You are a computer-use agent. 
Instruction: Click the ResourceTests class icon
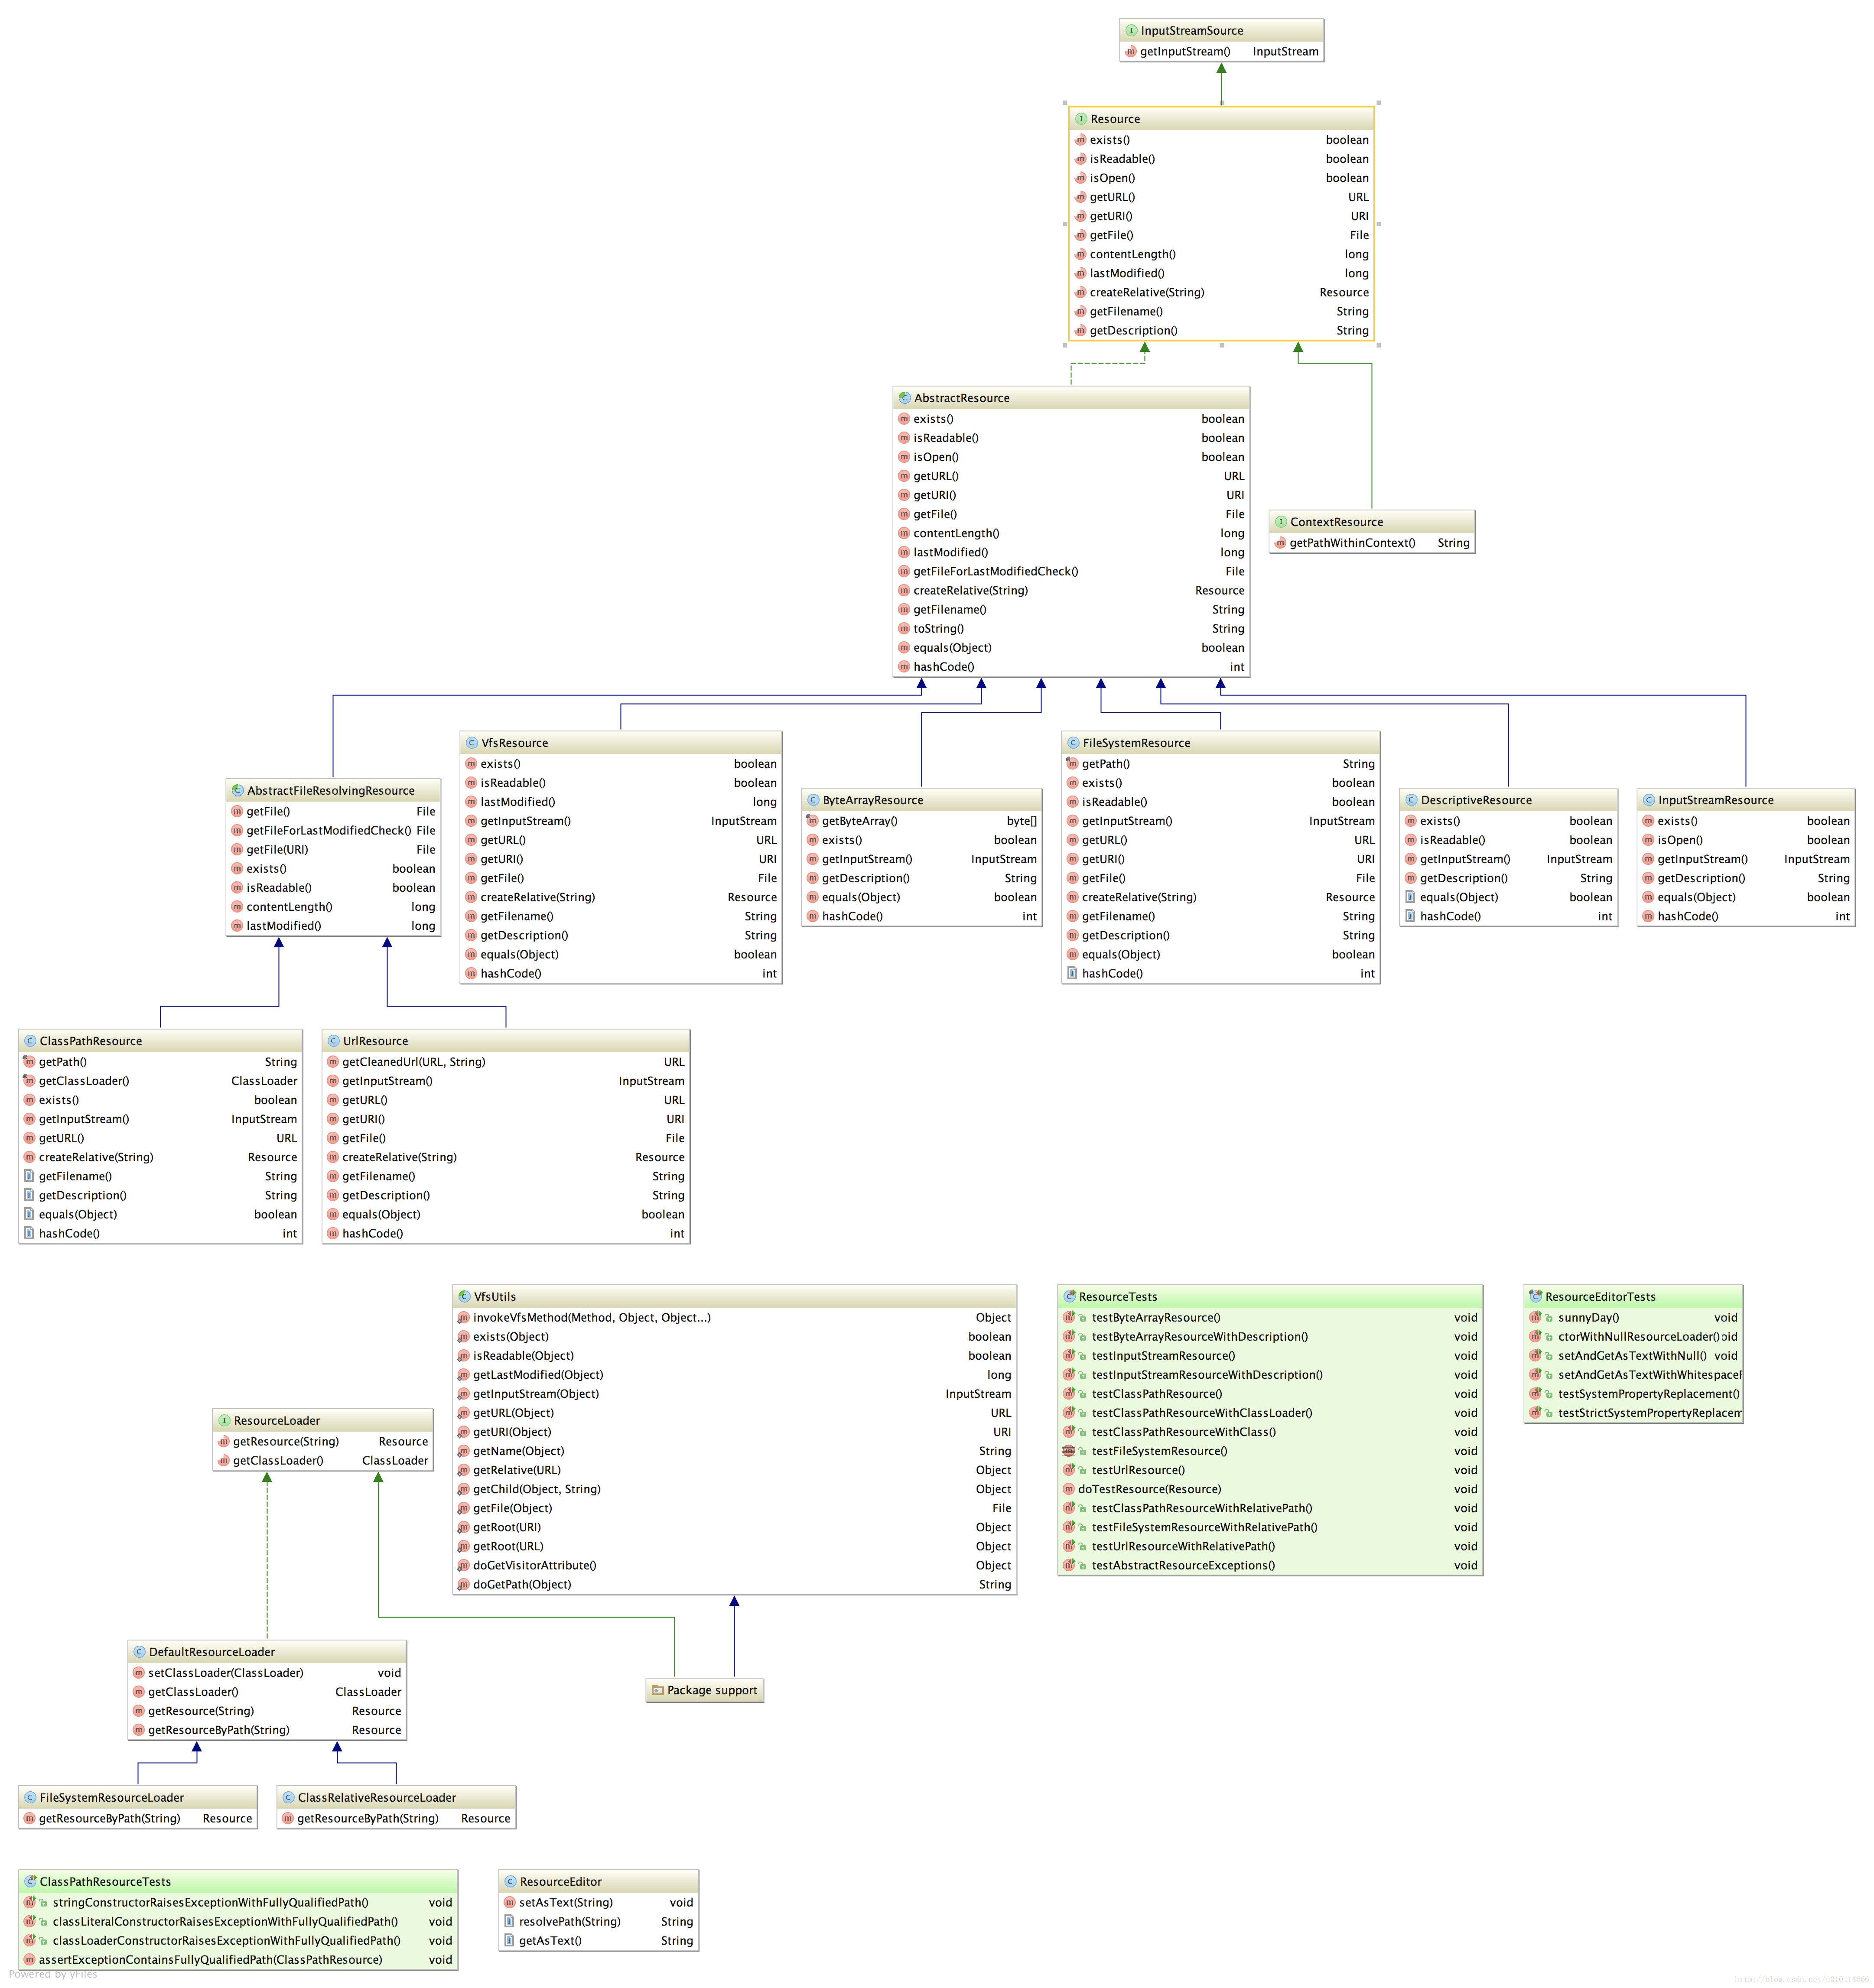point(1069,1297)
